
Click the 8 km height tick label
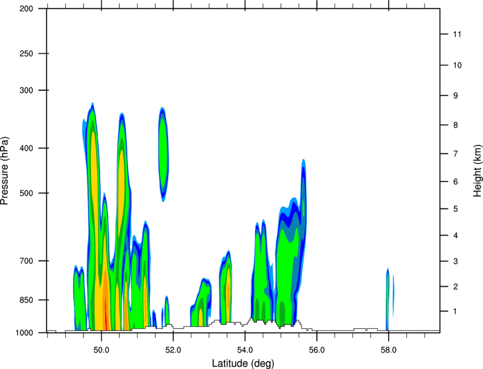coord(456,125)
